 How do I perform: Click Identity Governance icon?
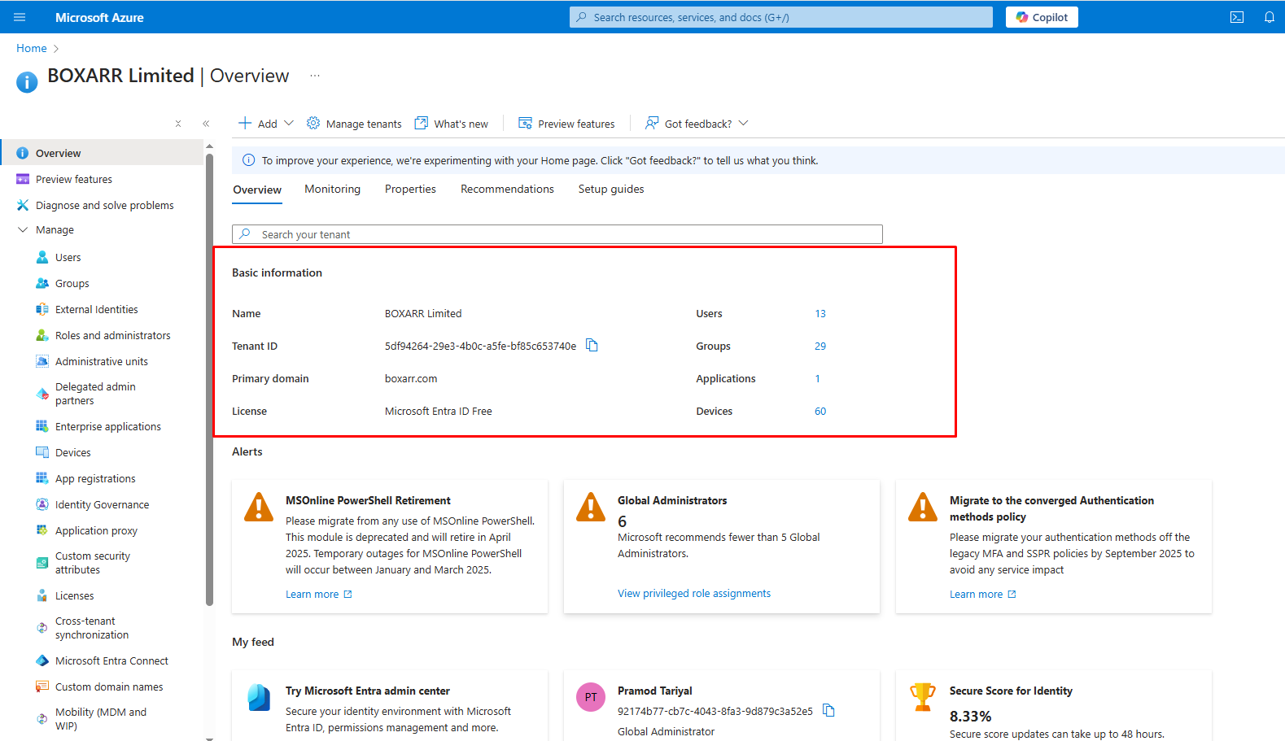[x=42, y=504]
